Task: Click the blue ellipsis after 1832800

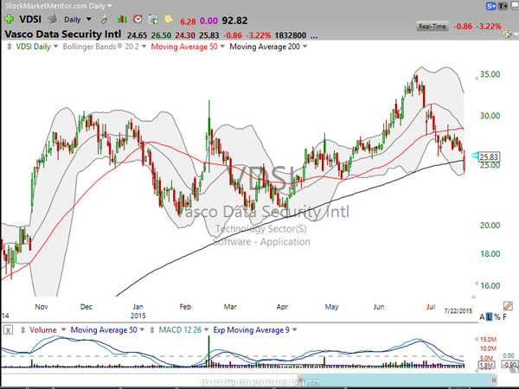Action: click(x=314, y=37)
